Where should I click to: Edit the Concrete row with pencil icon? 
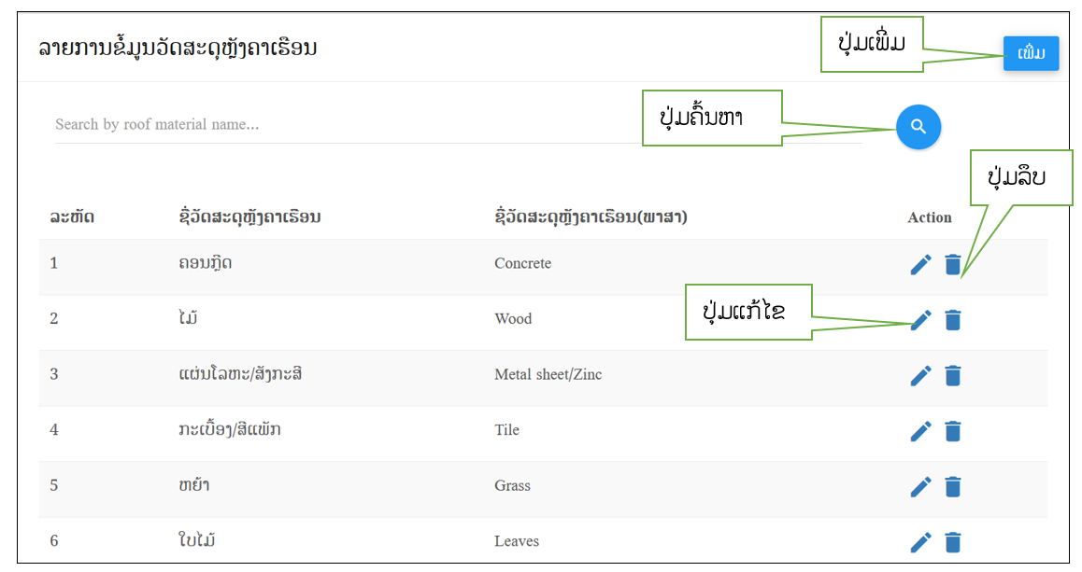[920, 265]
